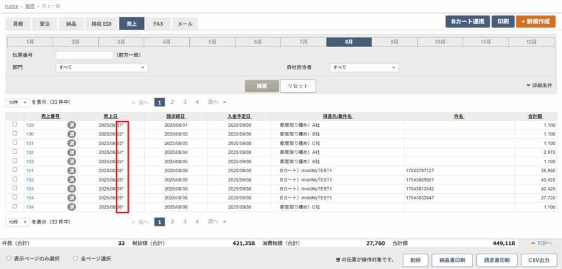This screenshot has height=269, width=562.
Task: Jump to page top via TOPへ
Action: (x=541, y=243)
